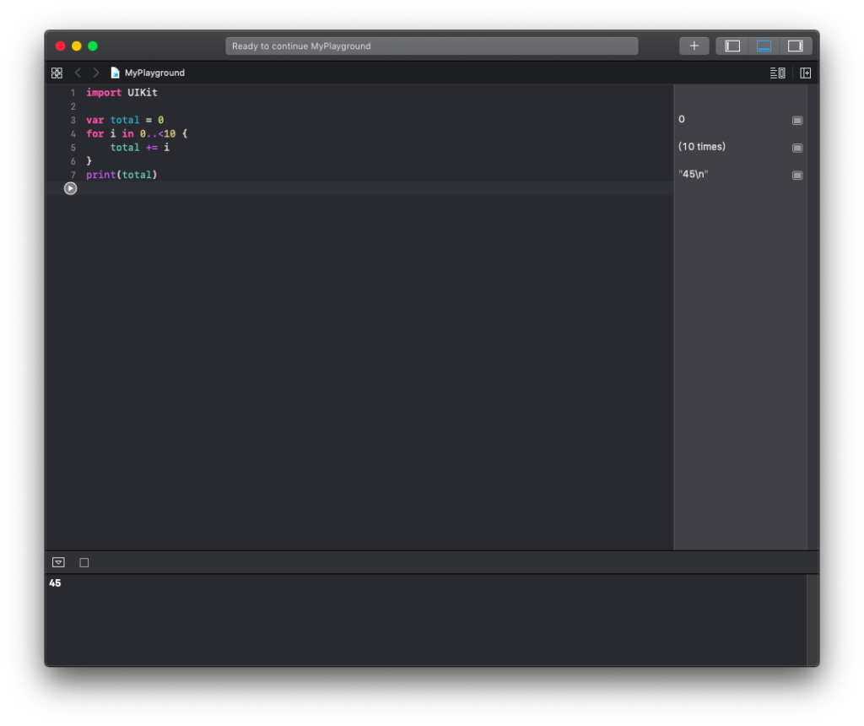Image resolution: width=864 pixels, height=726 pixels.
Task: Stop playground execution with the square button
Action: click(84, 562)
